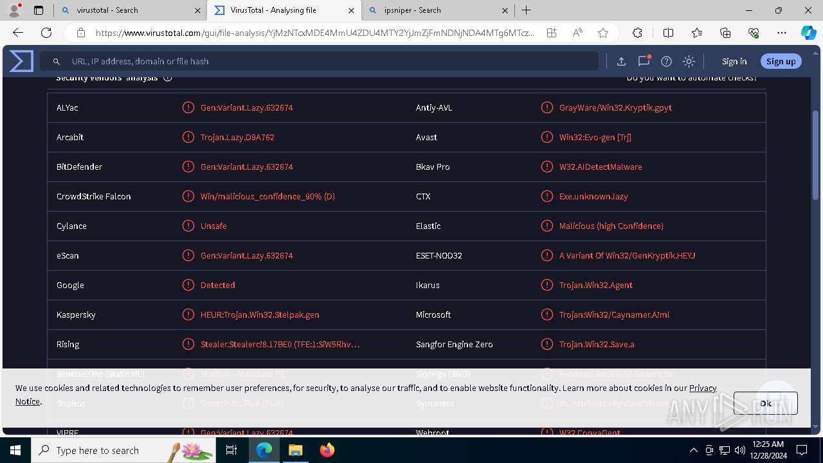Click Ikarus result Trojan.Win32.Agent
This screenshot has height=463, width=823.
pyautogui.click(x=596, y=285)
